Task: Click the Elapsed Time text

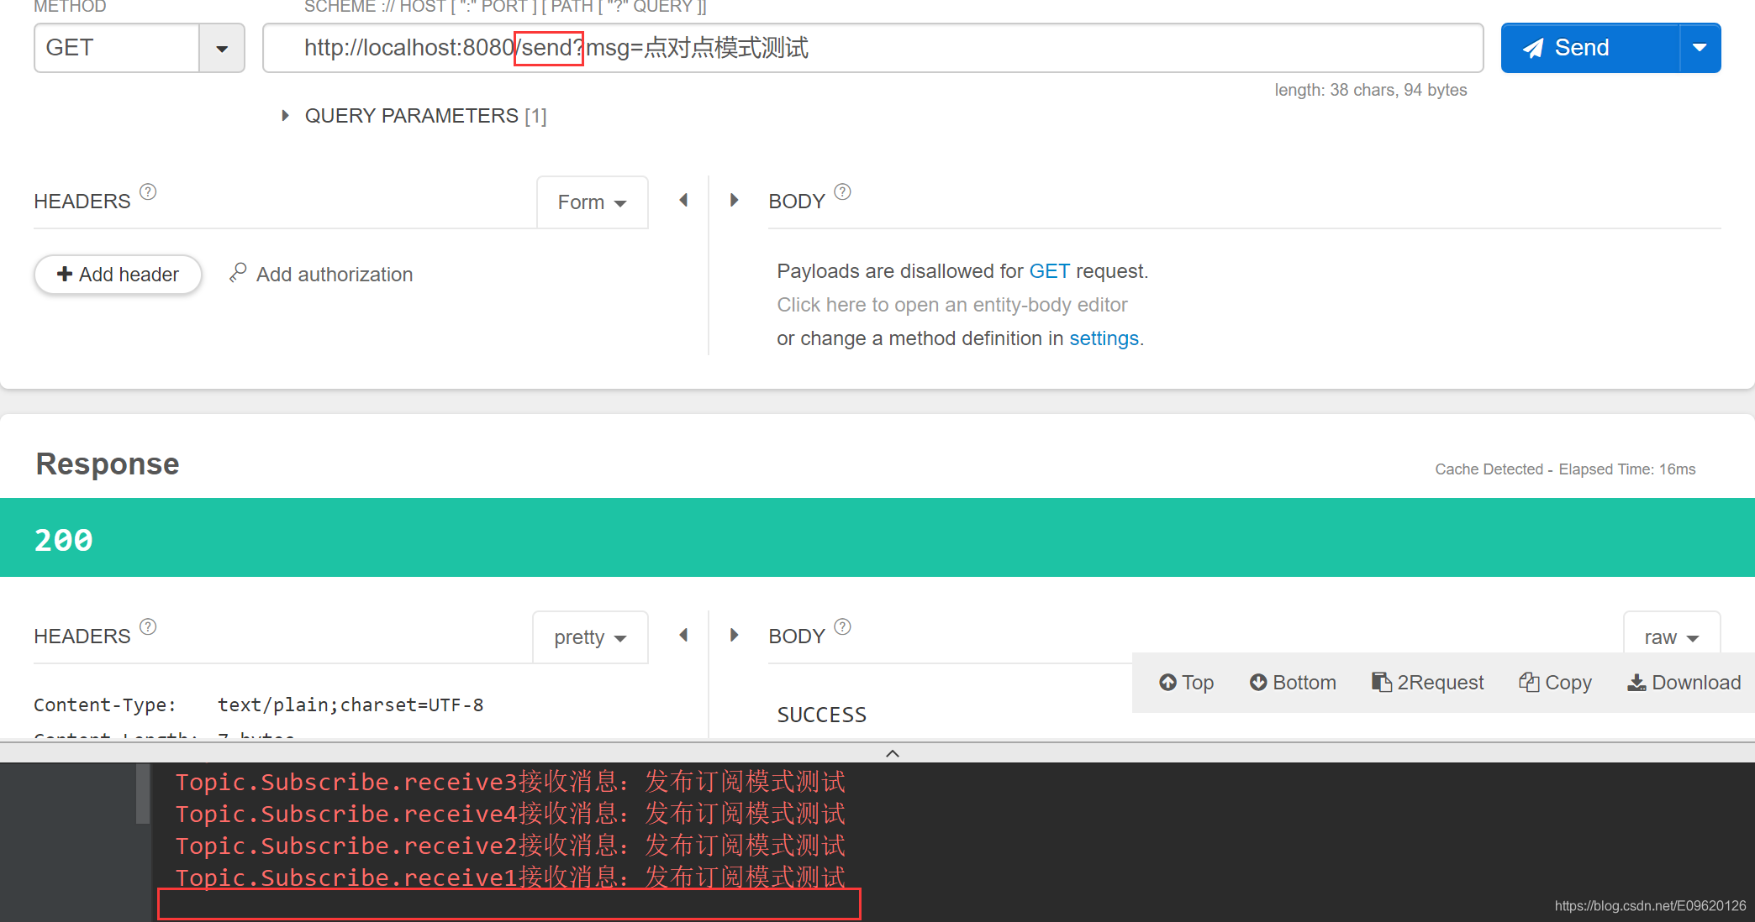Action: click(1626, 469)
